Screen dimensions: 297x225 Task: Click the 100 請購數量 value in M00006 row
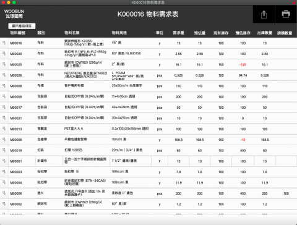pyautogui.click(x=286, y=193)
